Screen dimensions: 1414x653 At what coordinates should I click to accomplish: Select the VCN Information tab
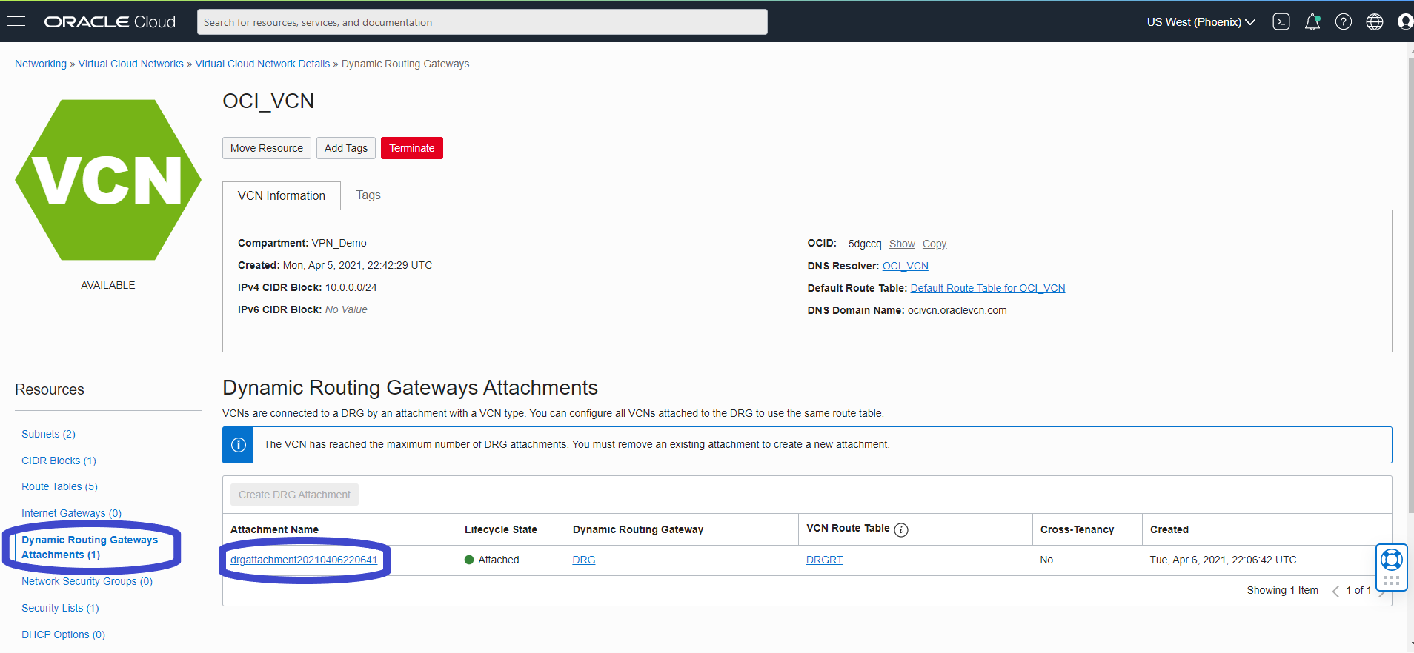click(281, 196)
